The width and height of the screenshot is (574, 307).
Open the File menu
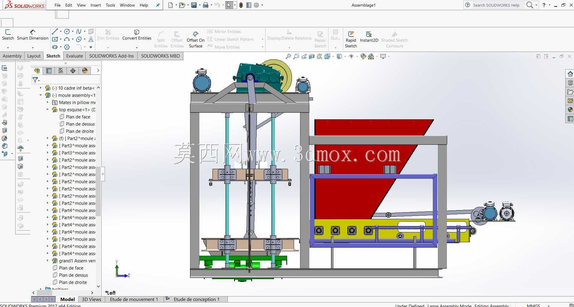58,5
